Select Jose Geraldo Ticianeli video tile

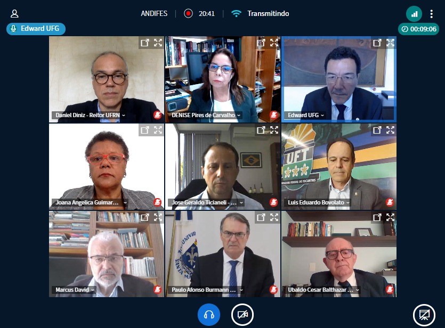(223, 167)
